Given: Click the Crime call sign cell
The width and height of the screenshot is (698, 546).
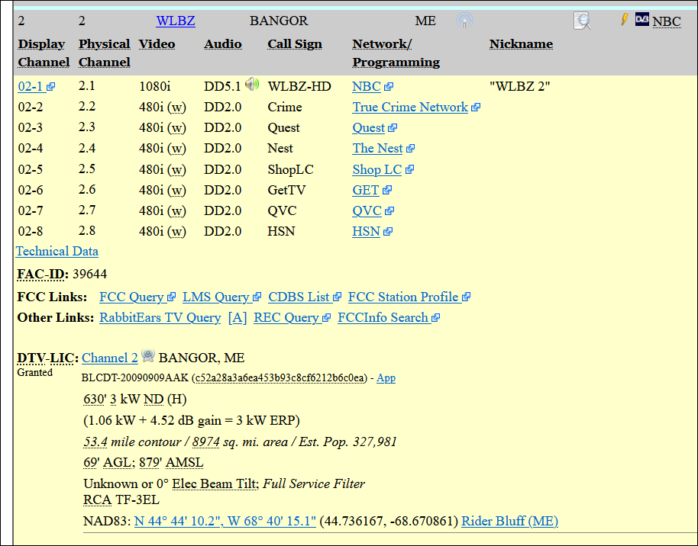Looking at the screenshot, I should point(284,108).
